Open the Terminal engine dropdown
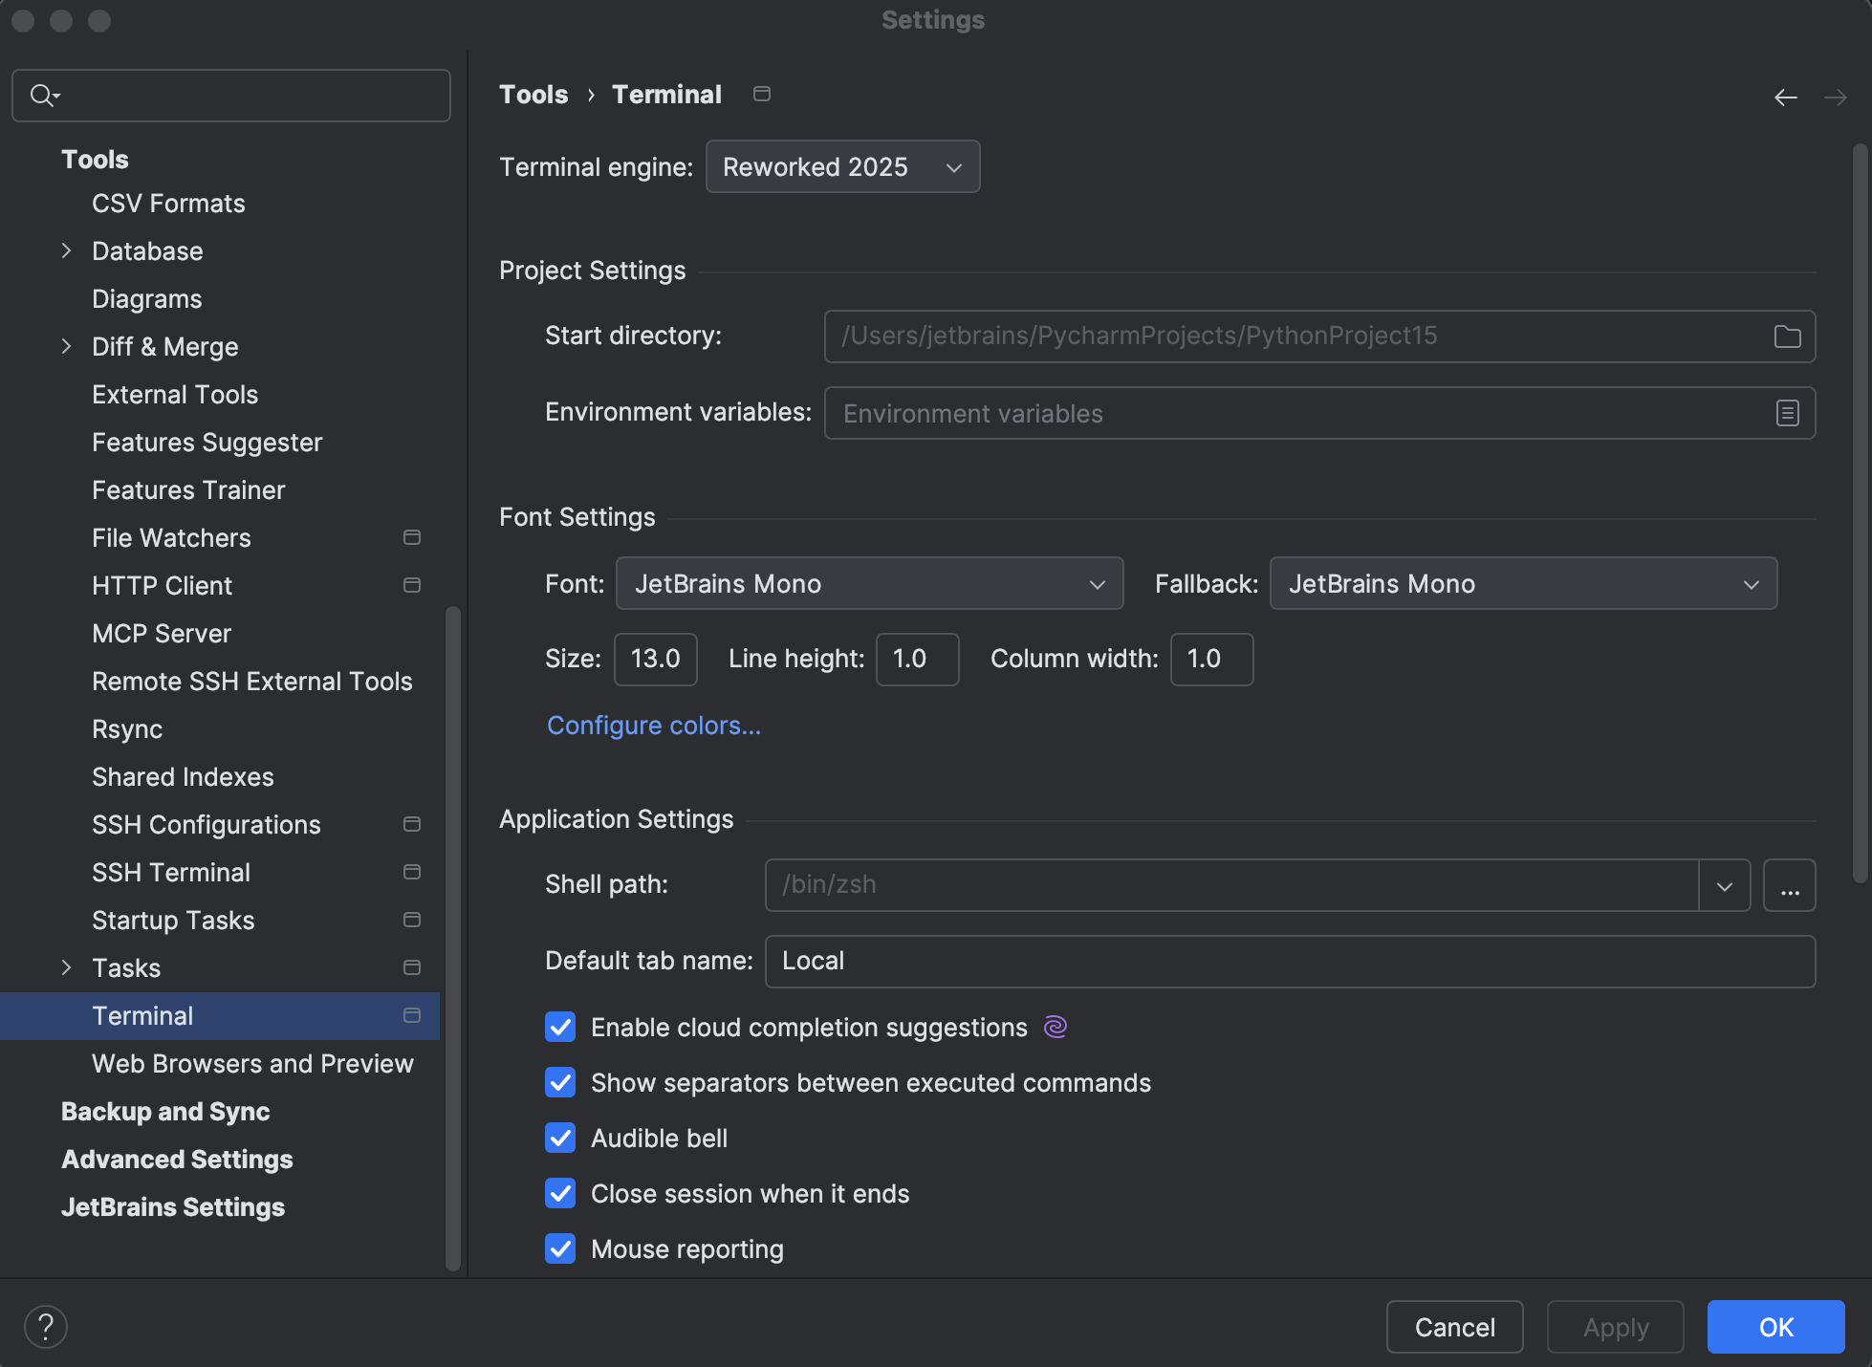This screenshot has height=1367, width=1872. (842, 166)
